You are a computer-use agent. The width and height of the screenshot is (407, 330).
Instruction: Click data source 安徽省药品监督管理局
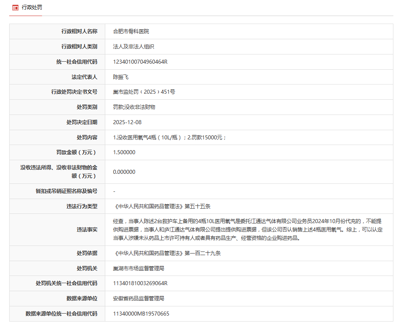click(138, 298)
